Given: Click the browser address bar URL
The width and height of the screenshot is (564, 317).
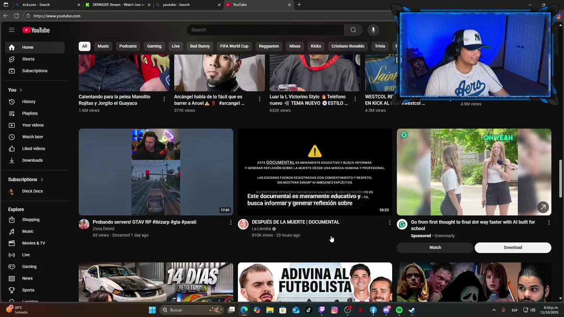Looking at the screenshot, I should pos(57,16).
